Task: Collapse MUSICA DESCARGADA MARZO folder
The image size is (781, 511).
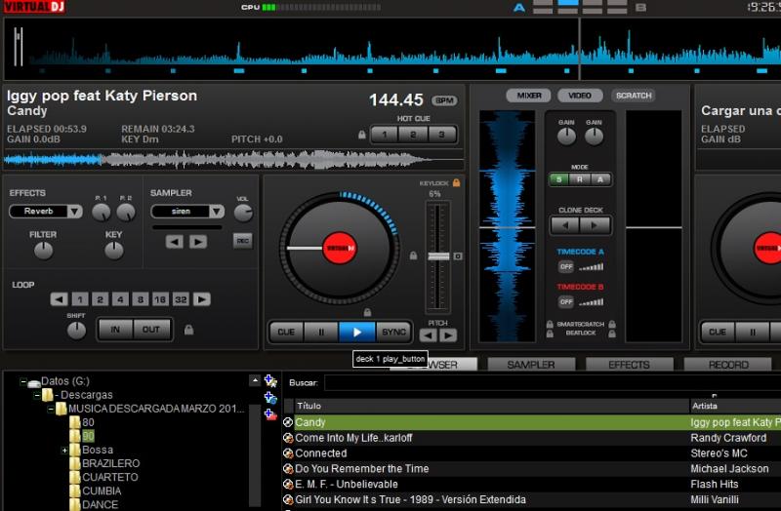Action: [x=51, y=409]
